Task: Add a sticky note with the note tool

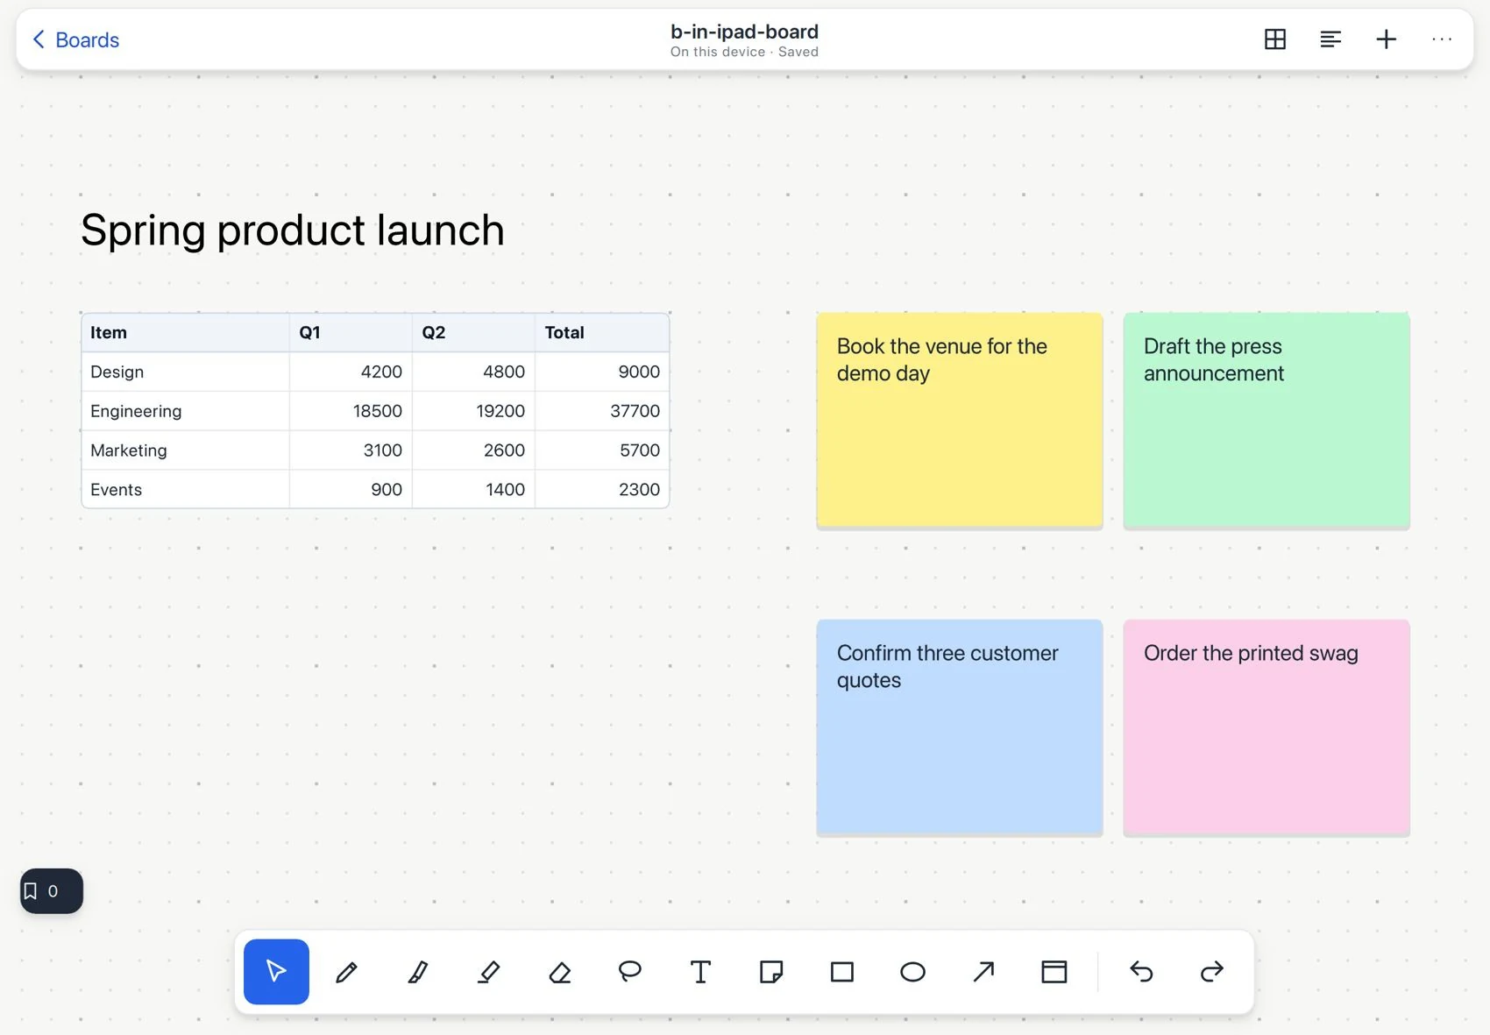Action: point(771,971)
